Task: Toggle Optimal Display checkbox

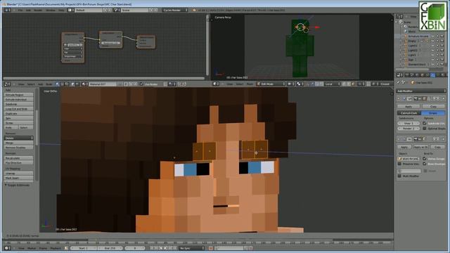Action: [425, 129]
